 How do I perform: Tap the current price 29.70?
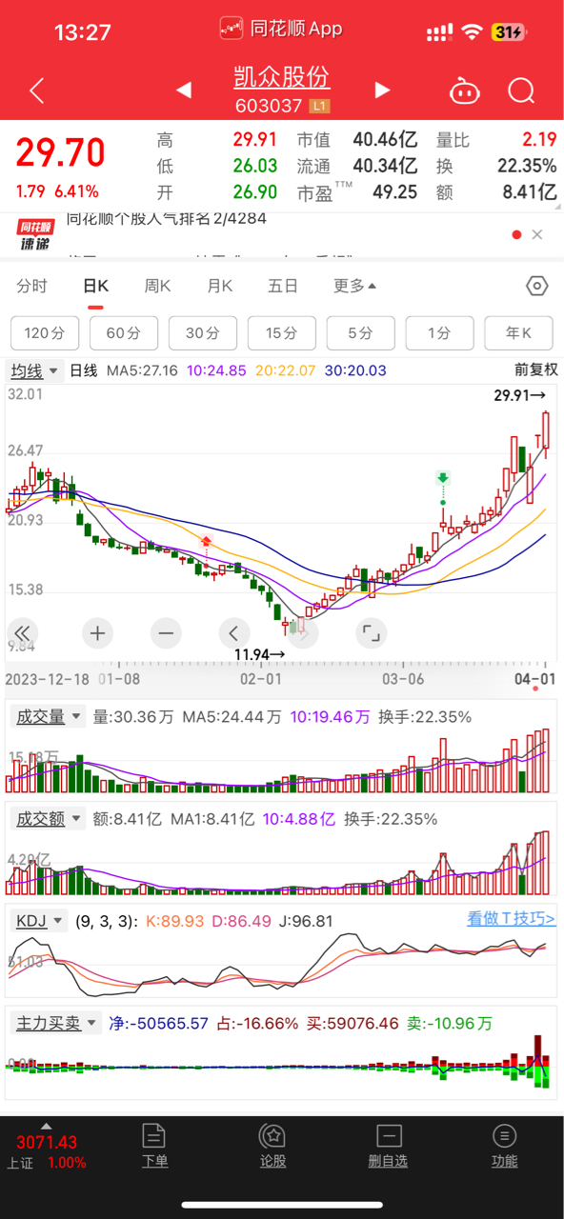pyautogui.click(x=59, y=153)
